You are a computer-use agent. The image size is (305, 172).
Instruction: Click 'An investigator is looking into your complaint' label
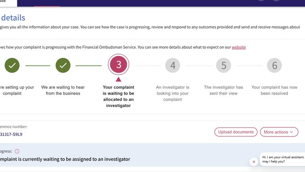172,93
